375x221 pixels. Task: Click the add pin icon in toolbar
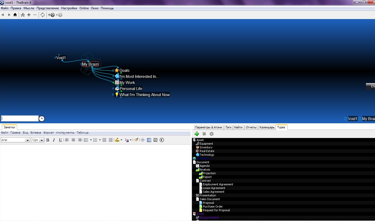51,15
